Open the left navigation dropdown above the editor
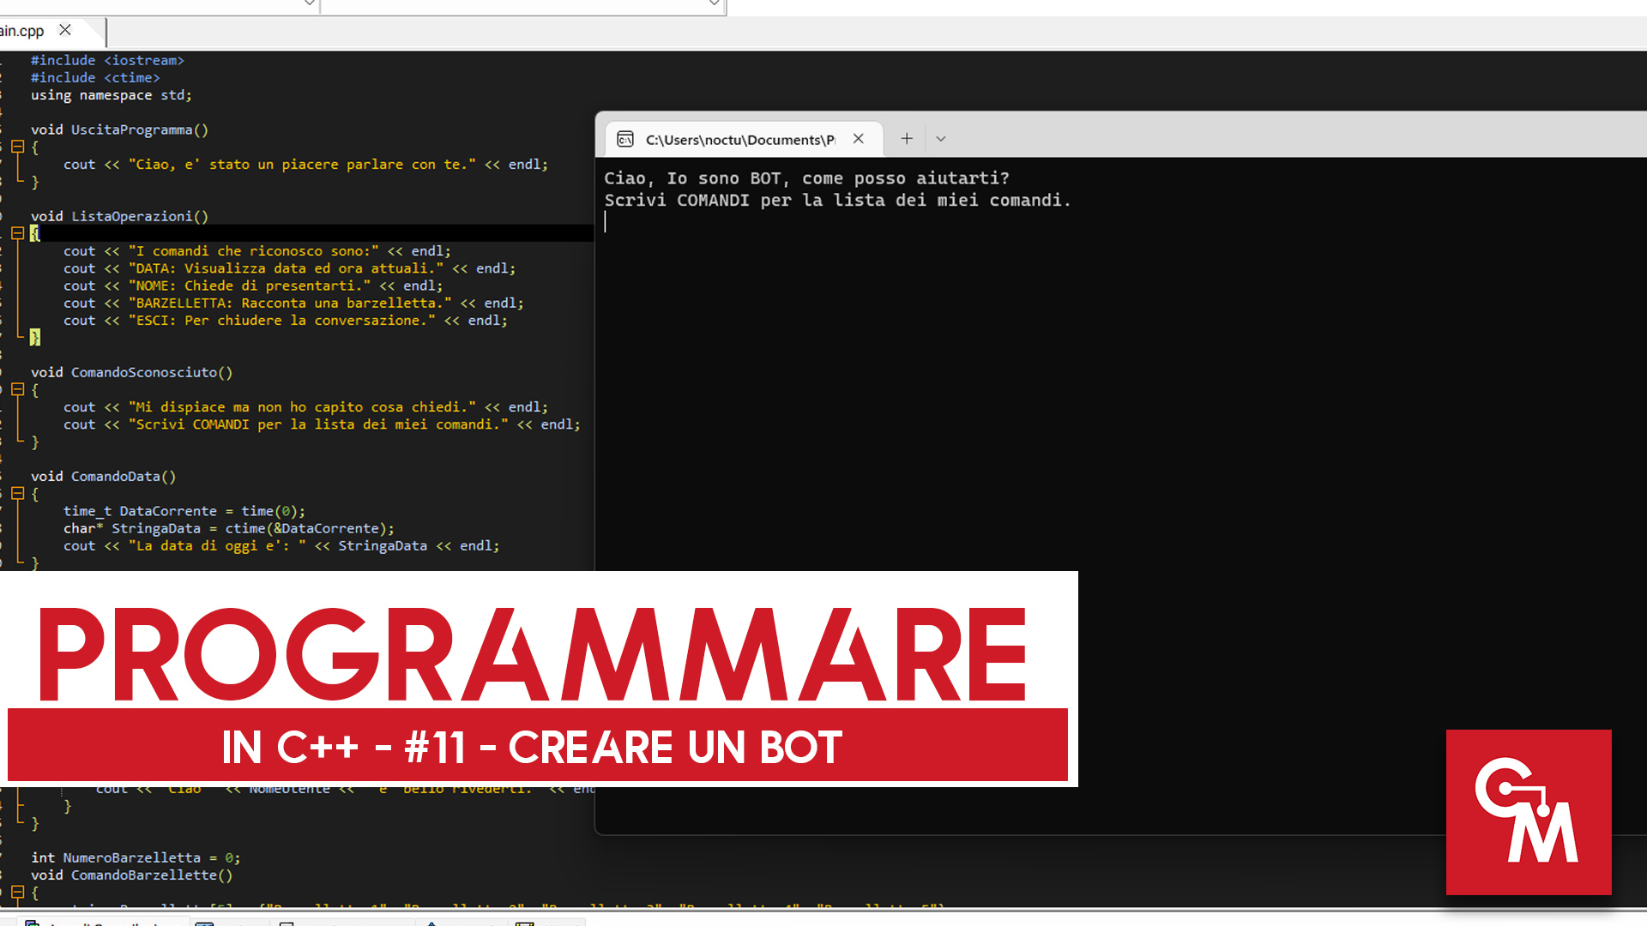This screenshot has height=926, width=1647. click(x=309, y=3)
